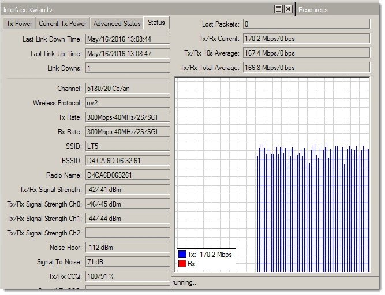The image size is (385, 295).
Task: Click the Tx throughput bar graph
Action: pos(313,208)
